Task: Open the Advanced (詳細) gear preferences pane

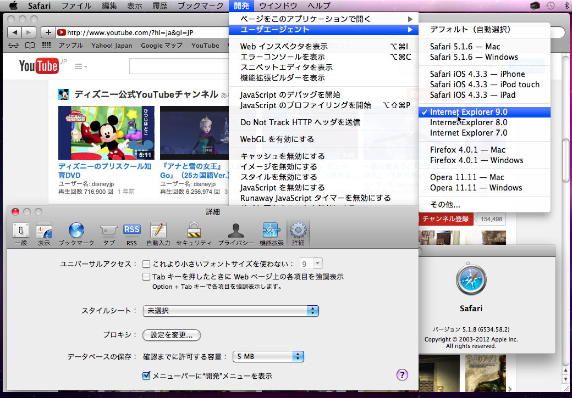Action: [x=298, y=234]
